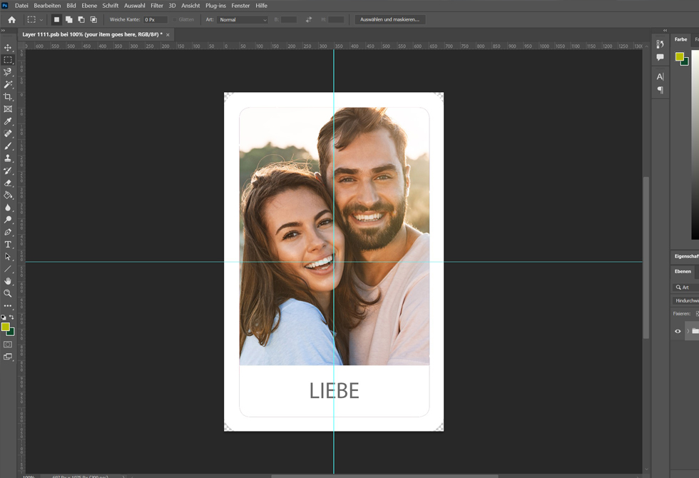Toggle lock transparent pixels next to Fixieren
Image resolution: width=699 pixels, height=478 pixels.
coord(698,314)
